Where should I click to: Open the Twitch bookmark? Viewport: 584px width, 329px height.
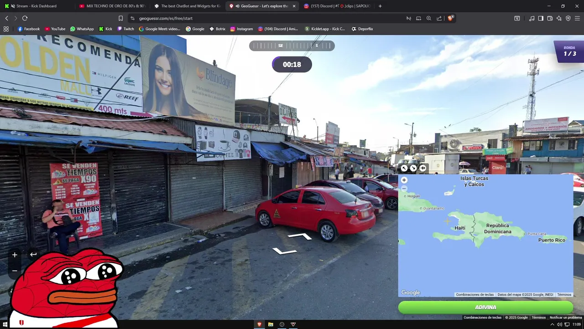tap(125, 29)
